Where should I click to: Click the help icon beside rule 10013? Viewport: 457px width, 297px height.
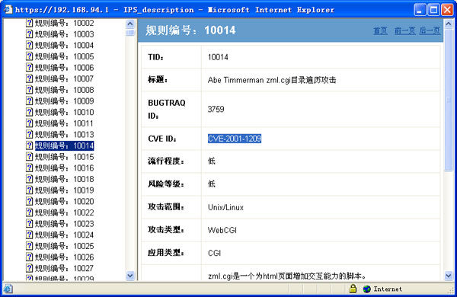point(29,134)
